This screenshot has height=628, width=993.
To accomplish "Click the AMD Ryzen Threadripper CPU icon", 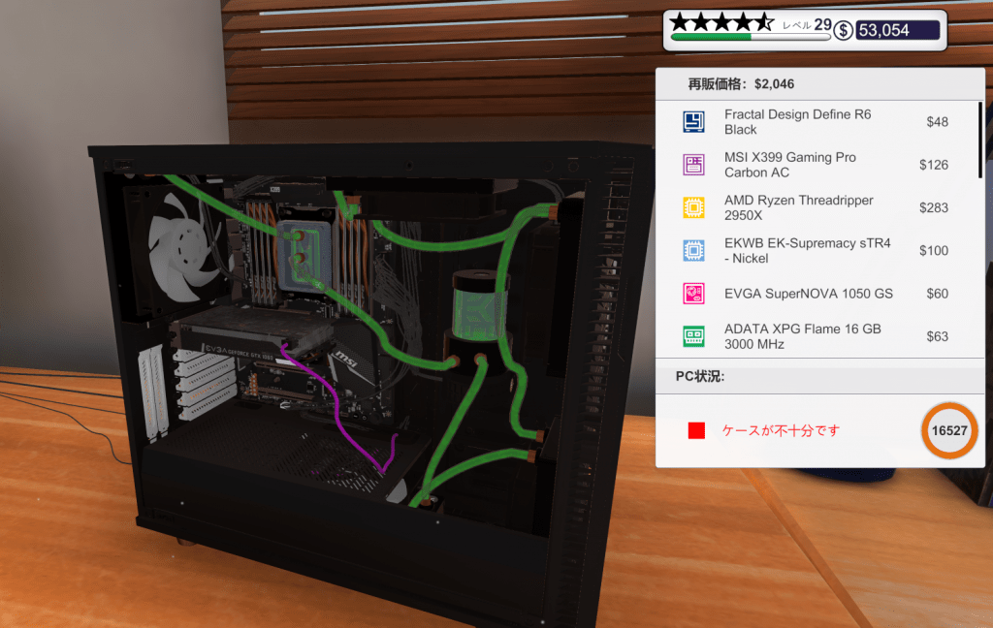I will [x=693, y=207].
